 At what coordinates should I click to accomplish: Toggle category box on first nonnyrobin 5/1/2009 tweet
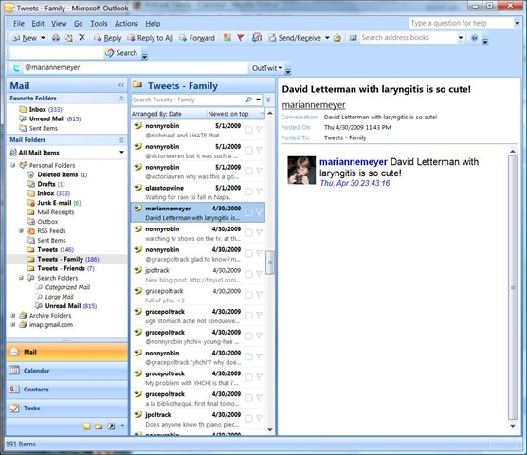tap(248, 130)
